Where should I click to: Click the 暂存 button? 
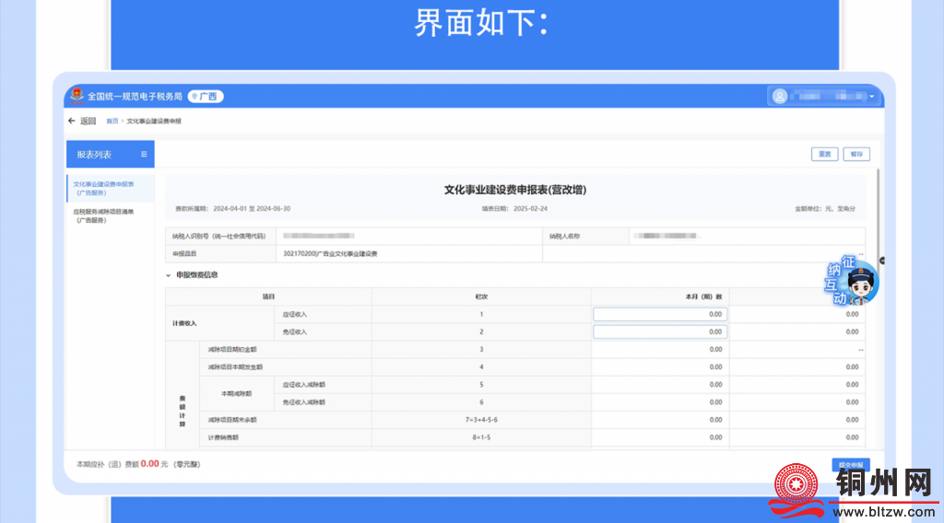click(x=856, y=155)
